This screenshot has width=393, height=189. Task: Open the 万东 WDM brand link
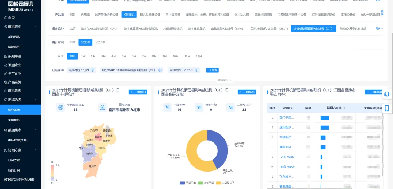pos(287,157)
